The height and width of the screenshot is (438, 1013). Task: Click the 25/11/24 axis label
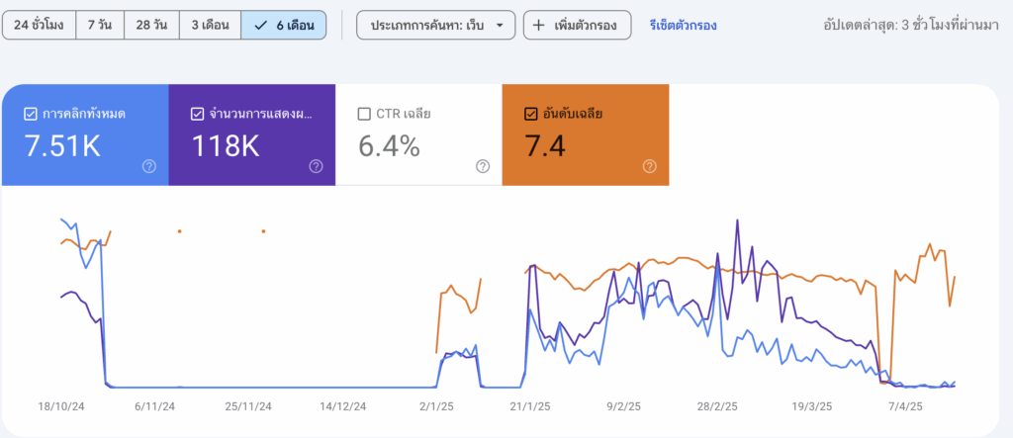(248, 406)
